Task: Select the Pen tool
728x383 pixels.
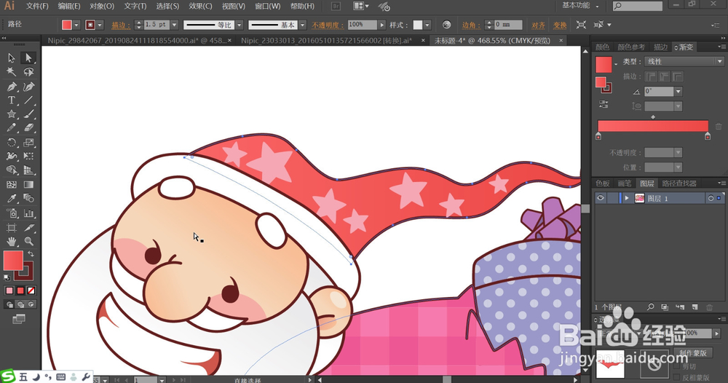Action: [12, 87]
